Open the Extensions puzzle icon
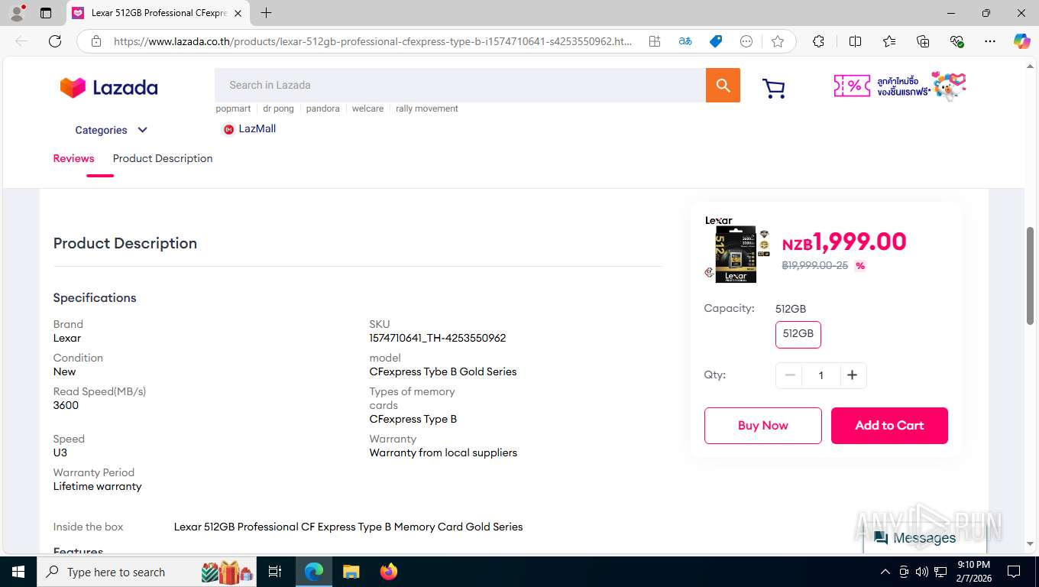This screenshot has height=587, width=1039. pyautogui.click(x=818, y=41)
